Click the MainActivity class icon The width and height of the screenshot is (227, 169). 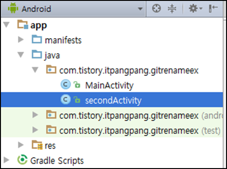66,84
